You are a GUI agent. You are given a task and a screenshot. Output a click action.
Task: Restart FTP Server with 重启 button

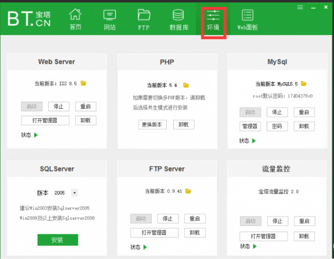[x=195, y=218]
